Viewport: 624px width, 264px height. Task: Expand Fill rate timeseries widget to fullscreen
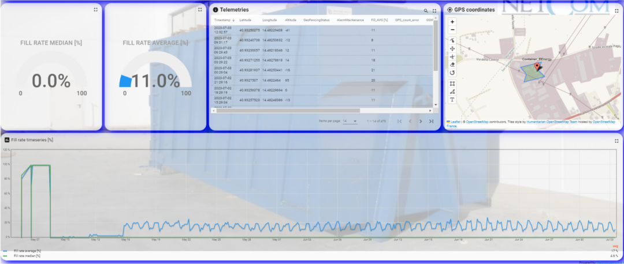click(x=616, y=141)
